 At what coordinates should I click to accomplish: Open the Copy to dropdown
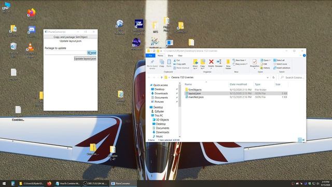click(203, 64)
